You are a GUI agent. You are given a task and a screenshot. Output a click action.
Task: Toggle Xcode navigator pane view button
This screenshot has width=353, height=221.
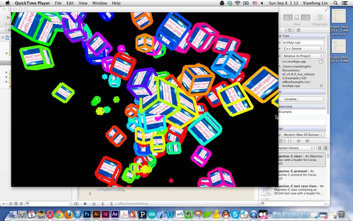pyautogui.click(x=288, y=17)
